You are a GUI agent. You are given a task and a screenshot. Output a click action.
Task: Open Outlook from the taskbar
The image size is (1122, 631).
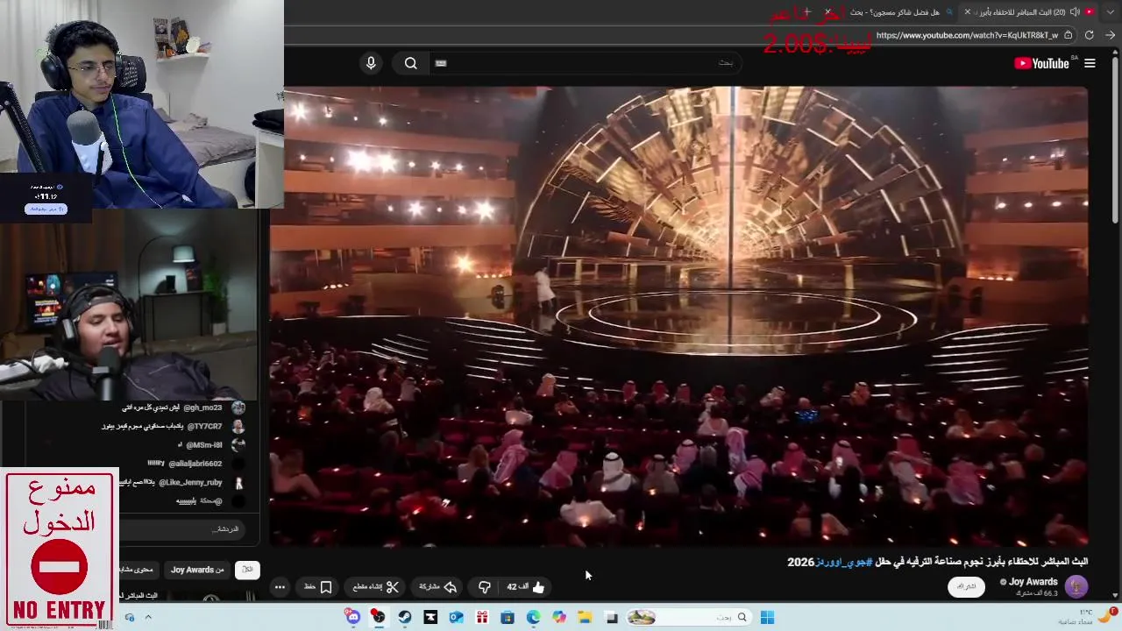(456, 618)
